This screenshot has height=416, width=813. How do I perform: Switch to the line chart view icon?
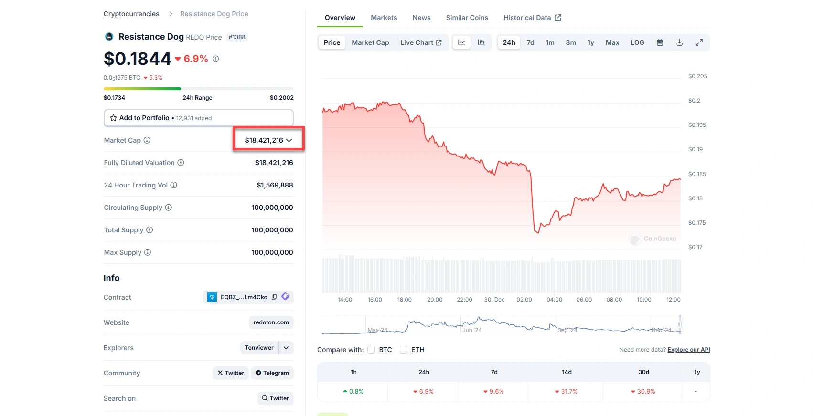tap(461, 42)
